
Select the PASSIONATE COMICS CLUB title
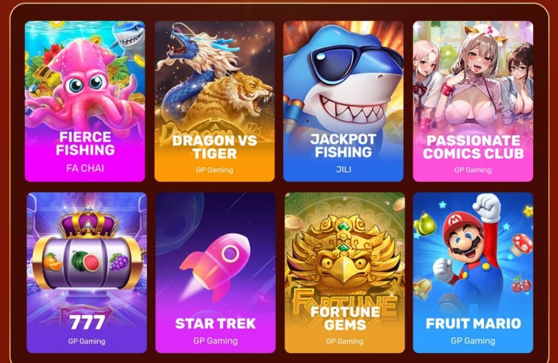coord(474,147)
